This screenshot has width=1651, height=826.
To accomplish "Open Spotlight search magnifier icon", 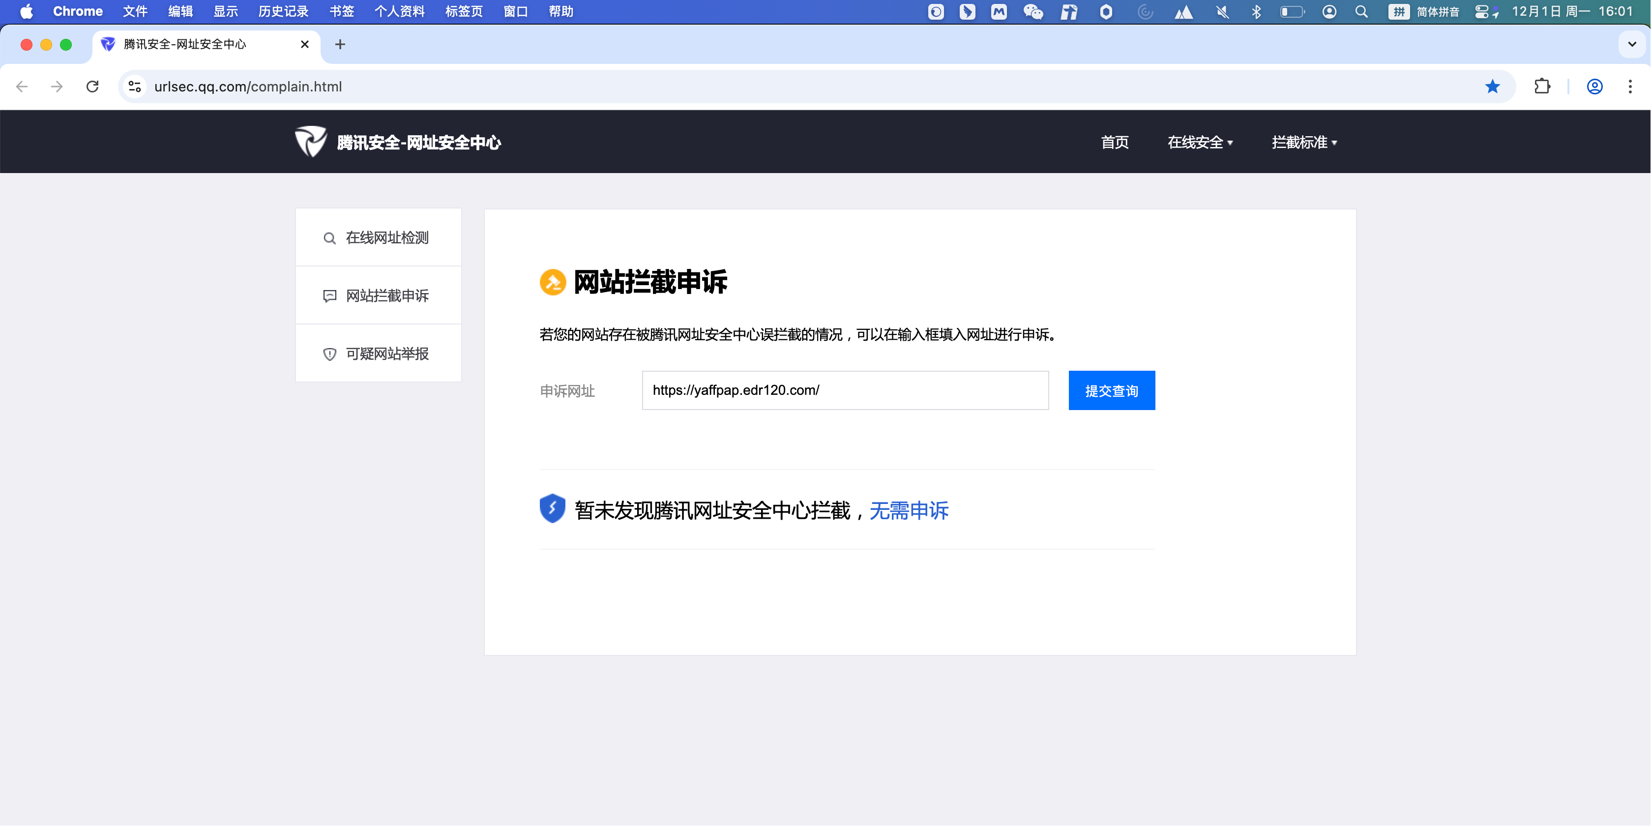I will point(1361,11).
